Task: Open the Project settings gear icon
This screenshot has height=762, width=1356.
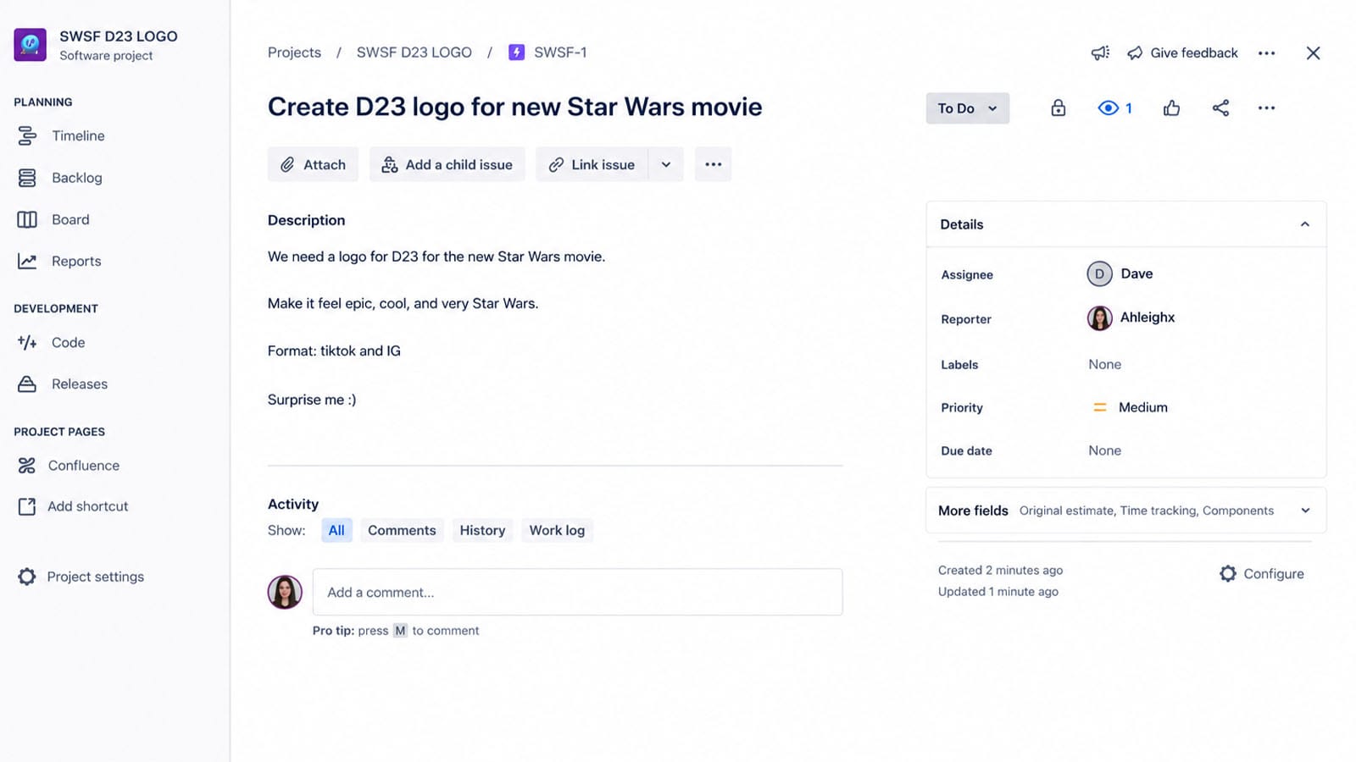Action: [27, 577]
